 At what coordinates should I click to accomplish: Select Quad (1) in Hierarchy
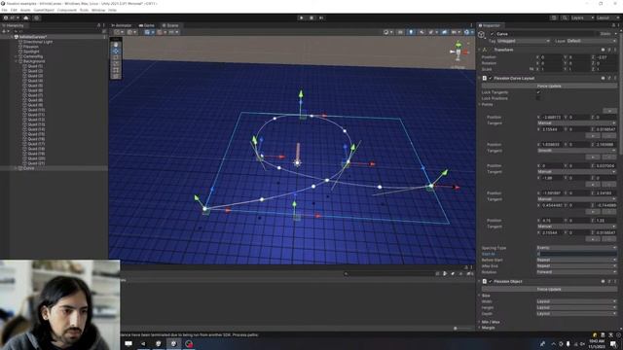[35, 66]
